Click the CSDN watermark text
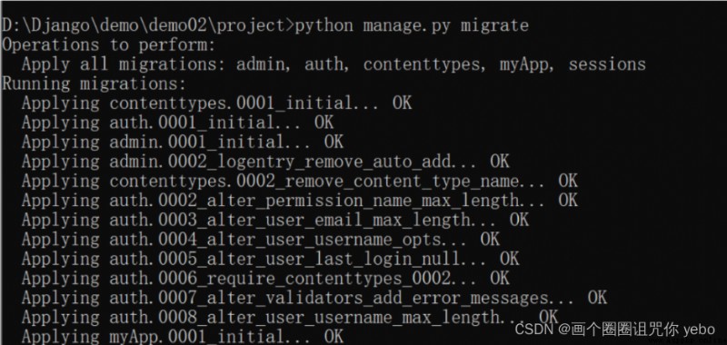The image size is (727, 345). [615, 330]
